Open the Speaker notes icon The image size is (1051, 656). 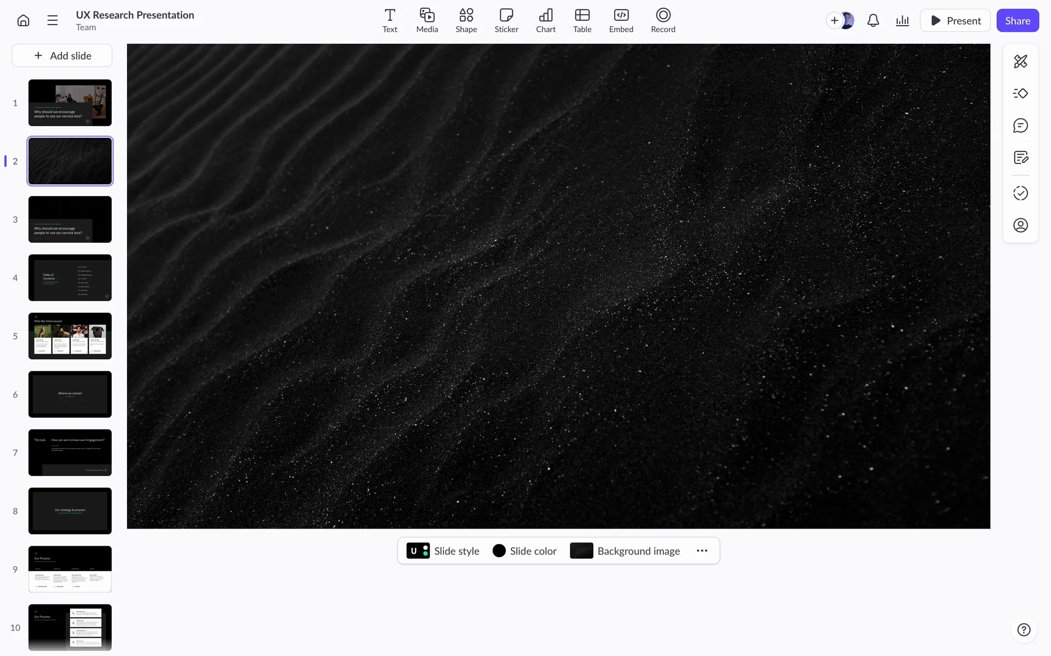pos(1020,158)
